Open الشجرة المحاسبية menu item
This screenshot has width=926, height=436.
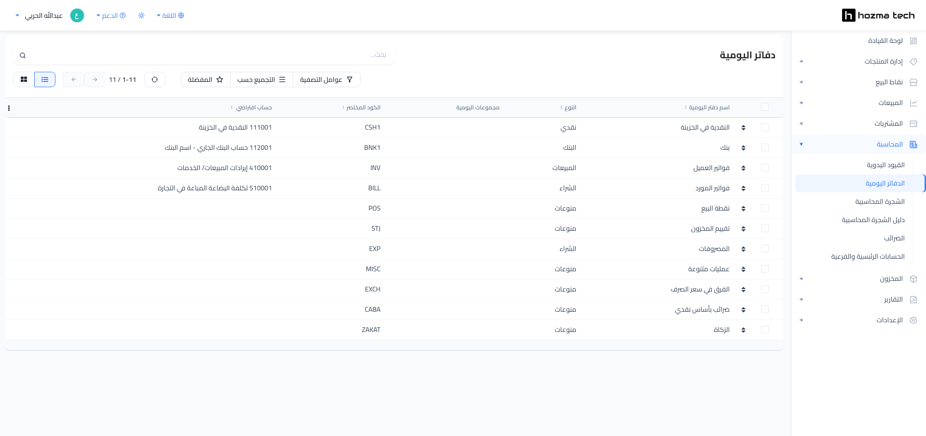point(880,201)
